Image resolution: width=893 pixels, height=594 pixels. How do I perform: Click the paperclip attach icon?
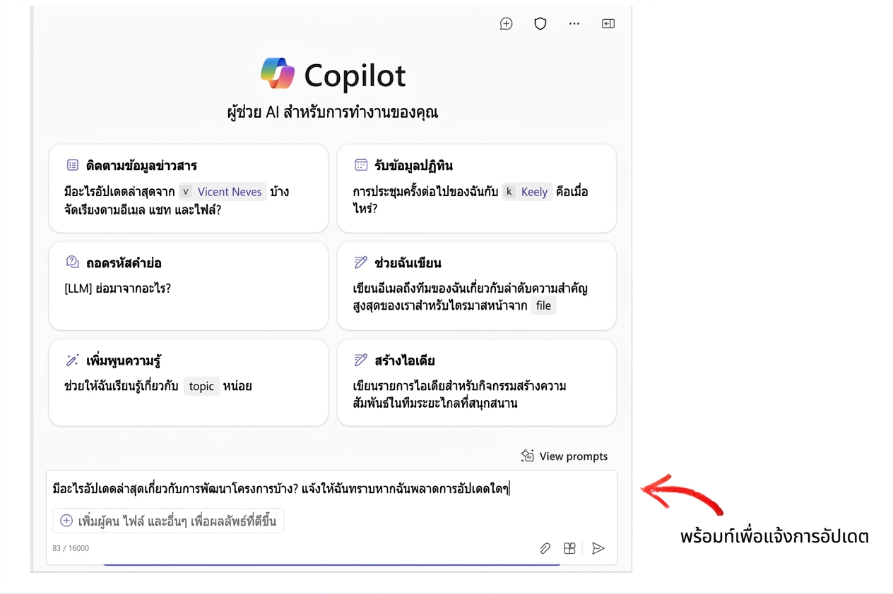point(545,548)
